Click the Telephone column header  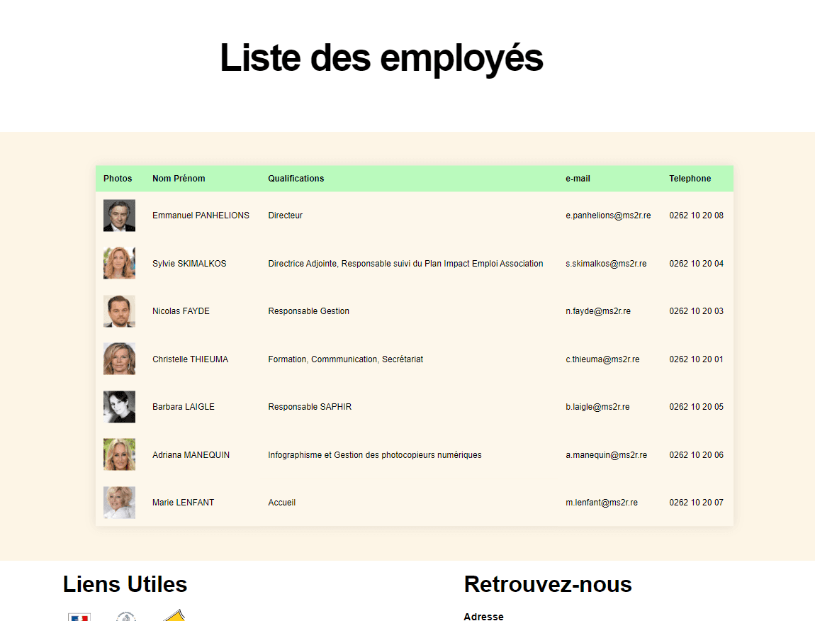690,179
